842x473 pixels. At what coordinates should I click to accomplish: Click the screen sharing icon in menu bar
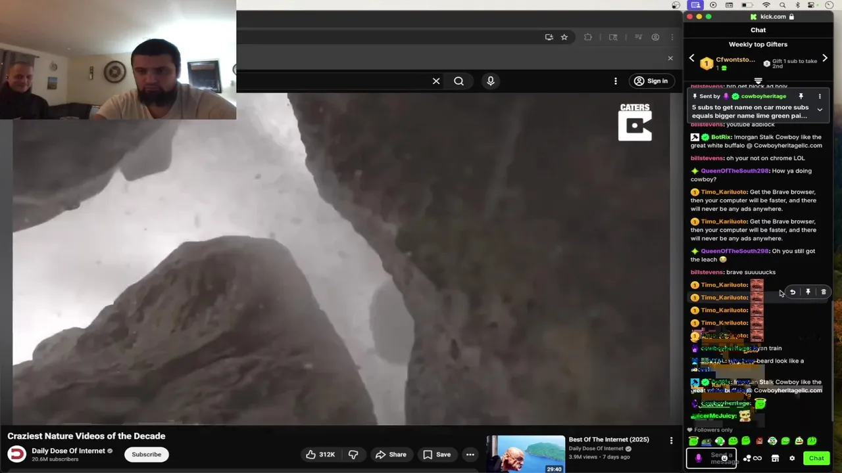[695, 5]
